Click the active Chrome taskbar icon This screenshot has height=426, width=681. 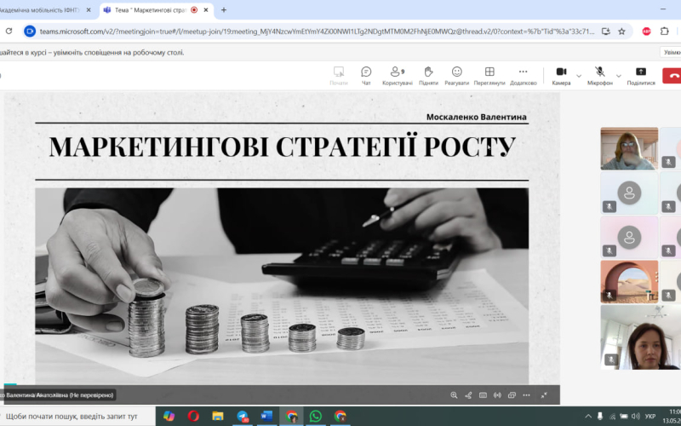(x=291, y=417)
